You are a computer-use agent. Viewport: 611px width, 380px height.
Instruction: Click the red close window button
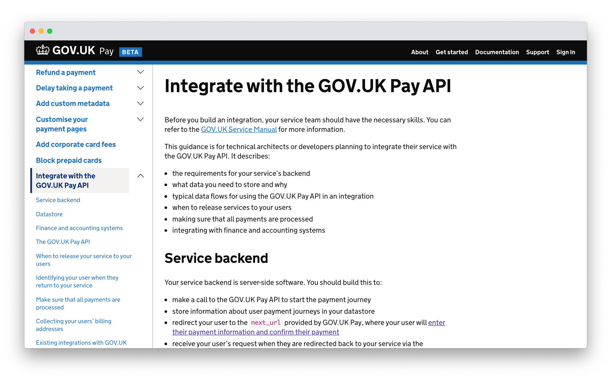coord(33,31)
